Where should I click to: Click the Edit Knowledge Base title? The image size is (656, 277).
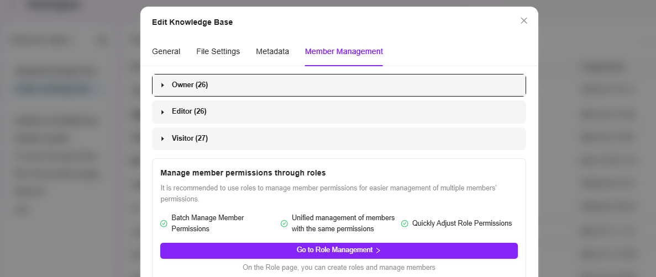(x=192, y=22)
